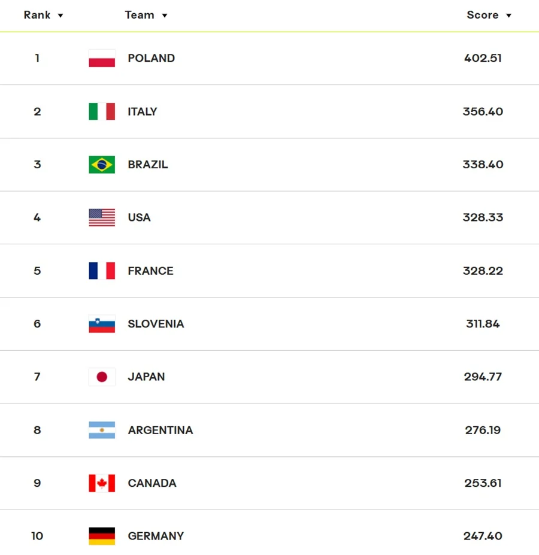Select the ARGENTINA team name

click(x=161, y=430)
